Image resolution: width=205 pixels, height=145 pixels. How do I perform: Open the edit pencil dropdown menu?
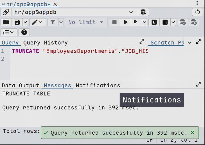38,22
